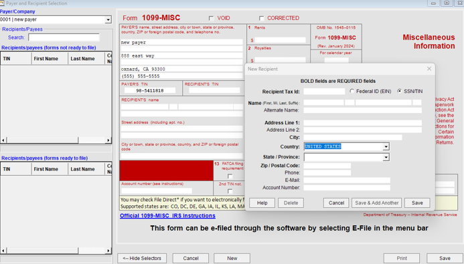Save the new recipient in dialog
Screen dimensions: 464x264
pos(417,203)
